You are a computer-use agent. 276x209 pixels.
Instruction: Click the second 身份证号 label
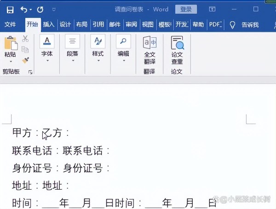pyautogui.click(x=82, y=168)
